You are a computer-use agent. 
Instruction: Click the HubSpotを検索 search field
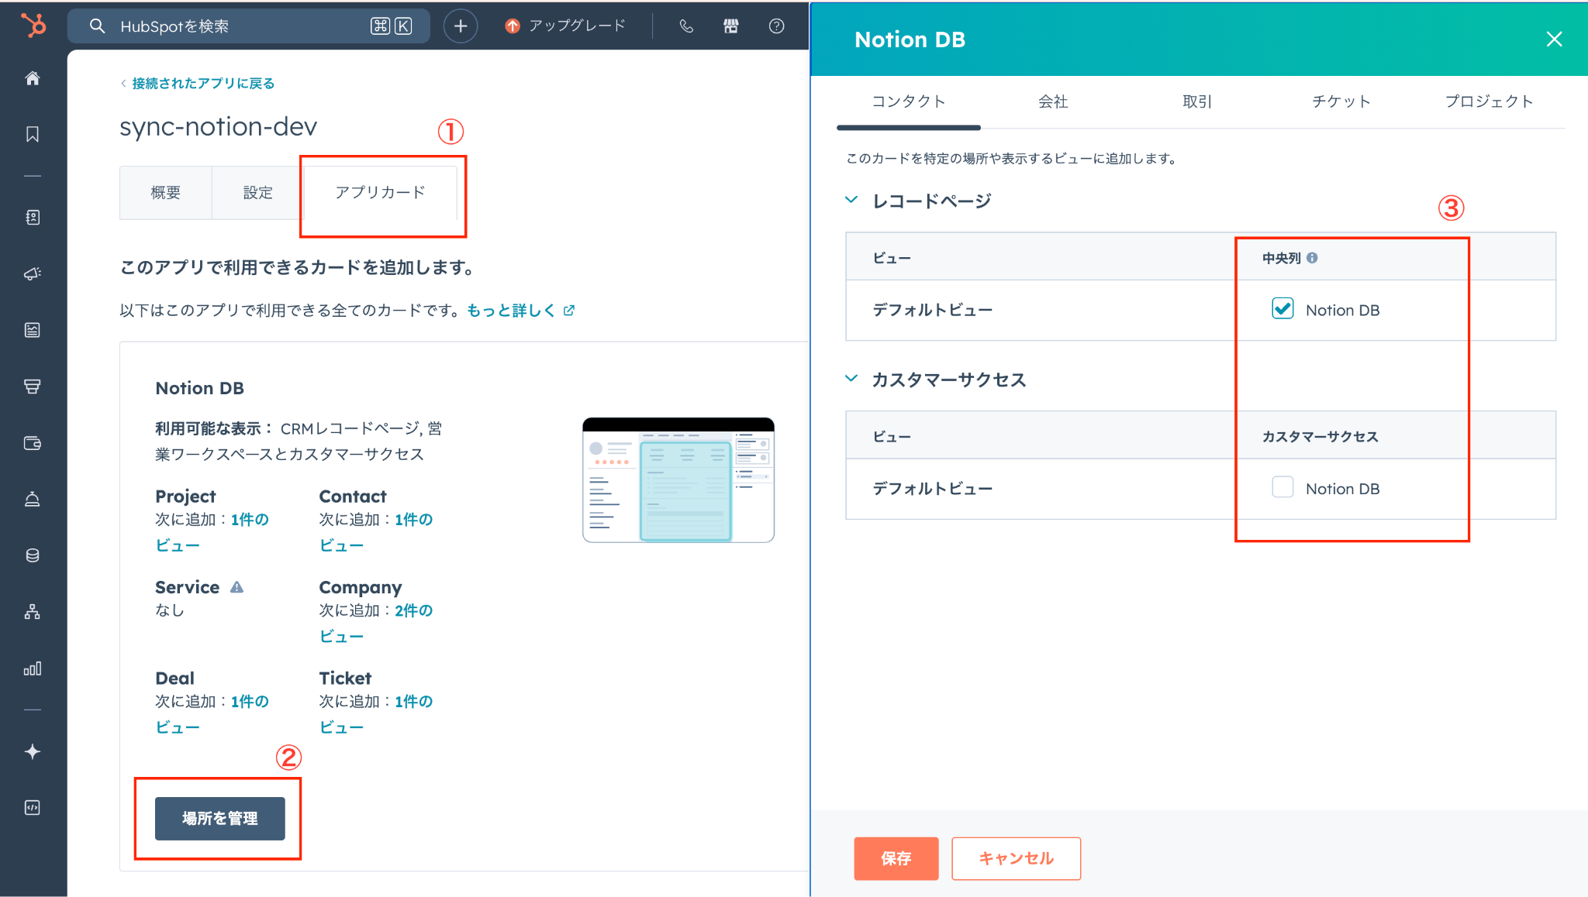coord(249,26)
